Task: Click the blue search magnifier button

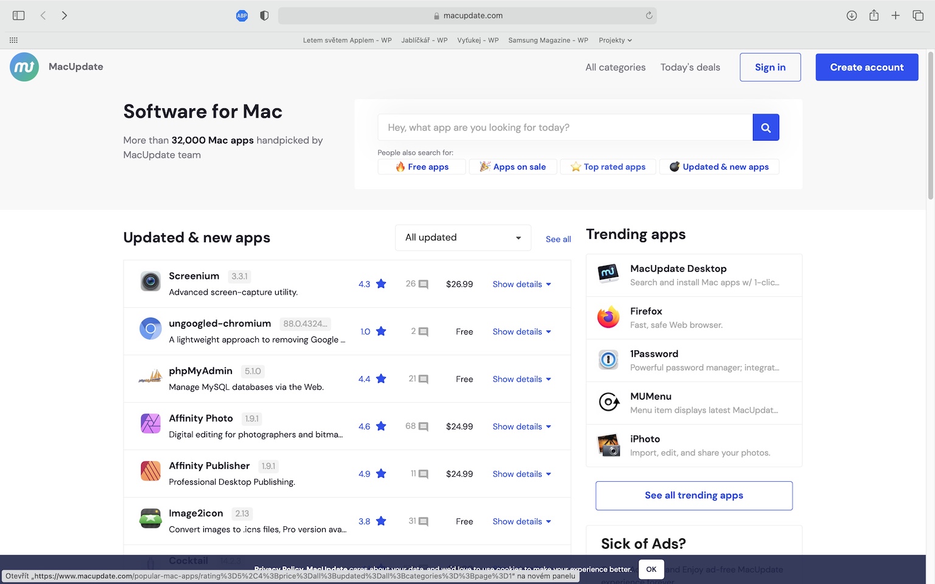Action: (x=766, y=128)
